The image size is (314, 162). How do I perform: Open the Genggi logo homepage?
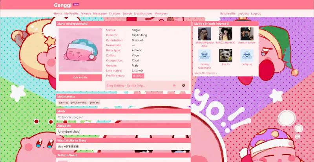pos(62,5)
